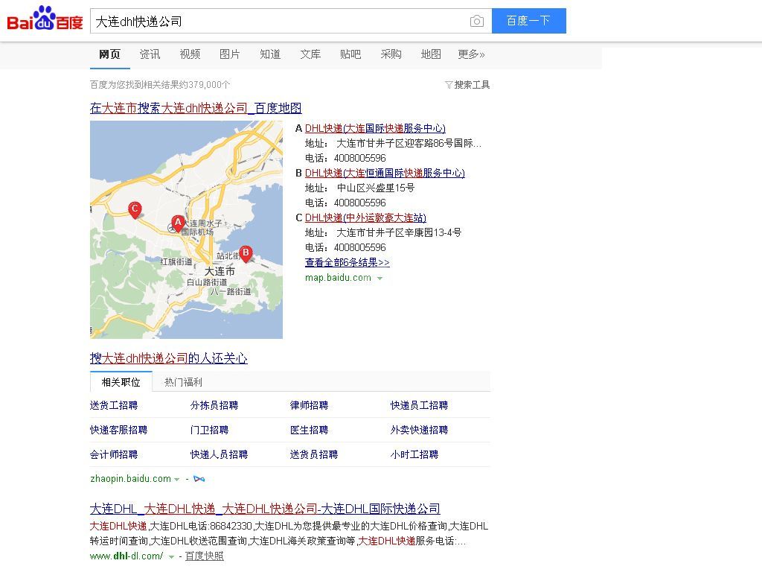The width and height of the screenshot is (762, 572).
Task: Open the 更多» menu
Action: [471, 54]
